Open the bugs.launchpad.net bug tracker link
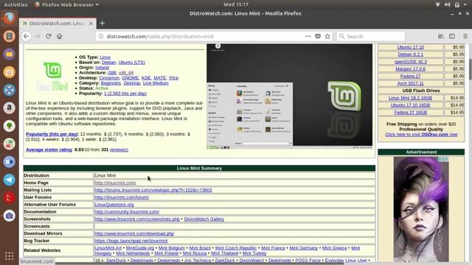Image resolution: width=472 pixels, height=265 pixels. click(x=131, y=241)
